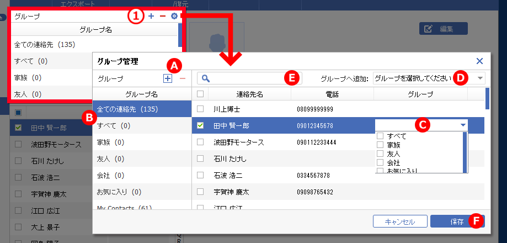
Task: Check 江口 広江 in background contact list
Action: pyautogui.click(x=18, y=210)
